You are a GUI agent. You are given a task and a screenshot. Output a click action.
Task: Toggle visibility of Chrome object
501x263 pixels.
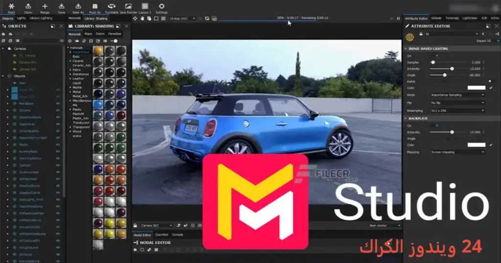point(58,110)
